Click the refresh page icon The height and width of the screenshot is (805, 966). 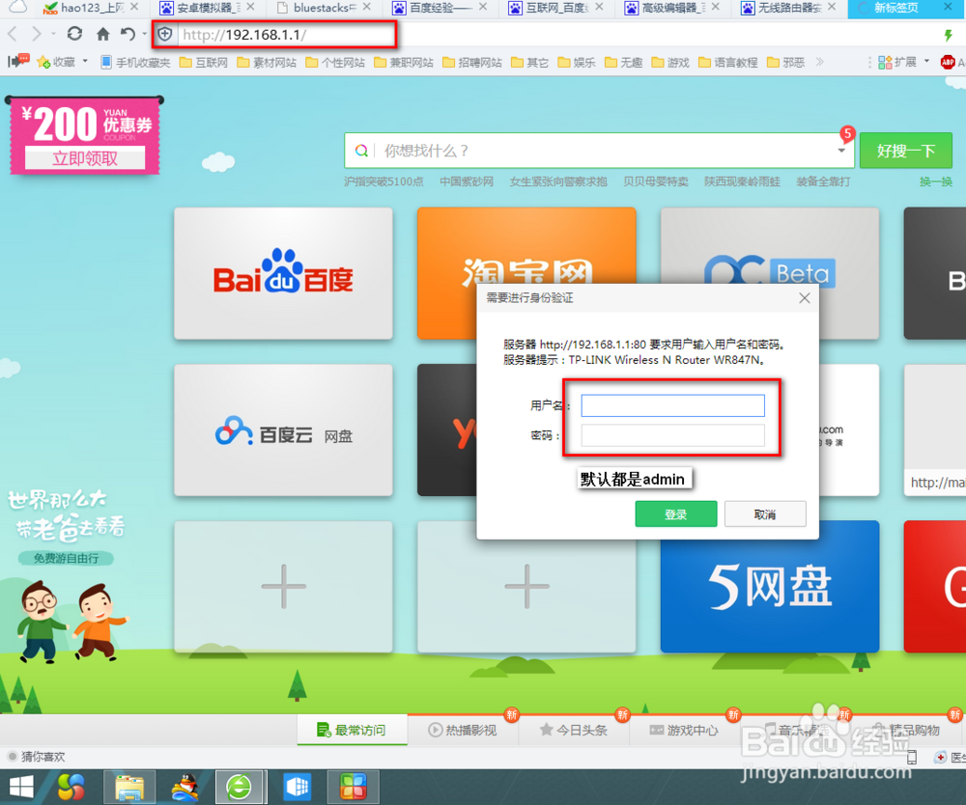coord(74,32)
